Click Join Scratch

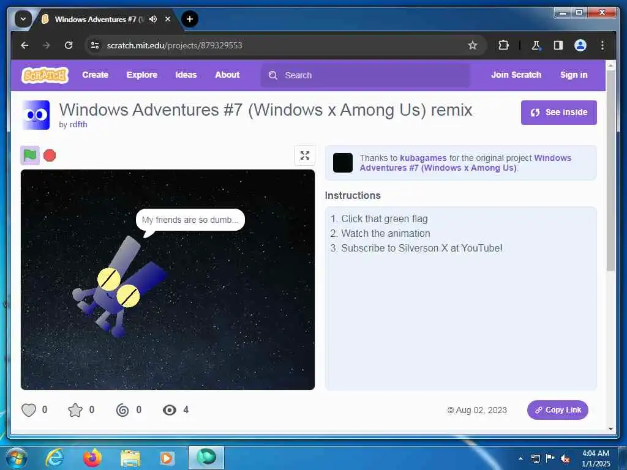[x=516, y=75]
